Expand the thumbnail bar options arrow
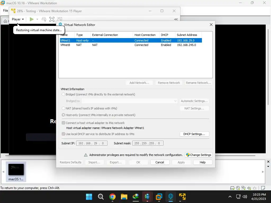The image size is (271, 203). click(x=268, y=167)
